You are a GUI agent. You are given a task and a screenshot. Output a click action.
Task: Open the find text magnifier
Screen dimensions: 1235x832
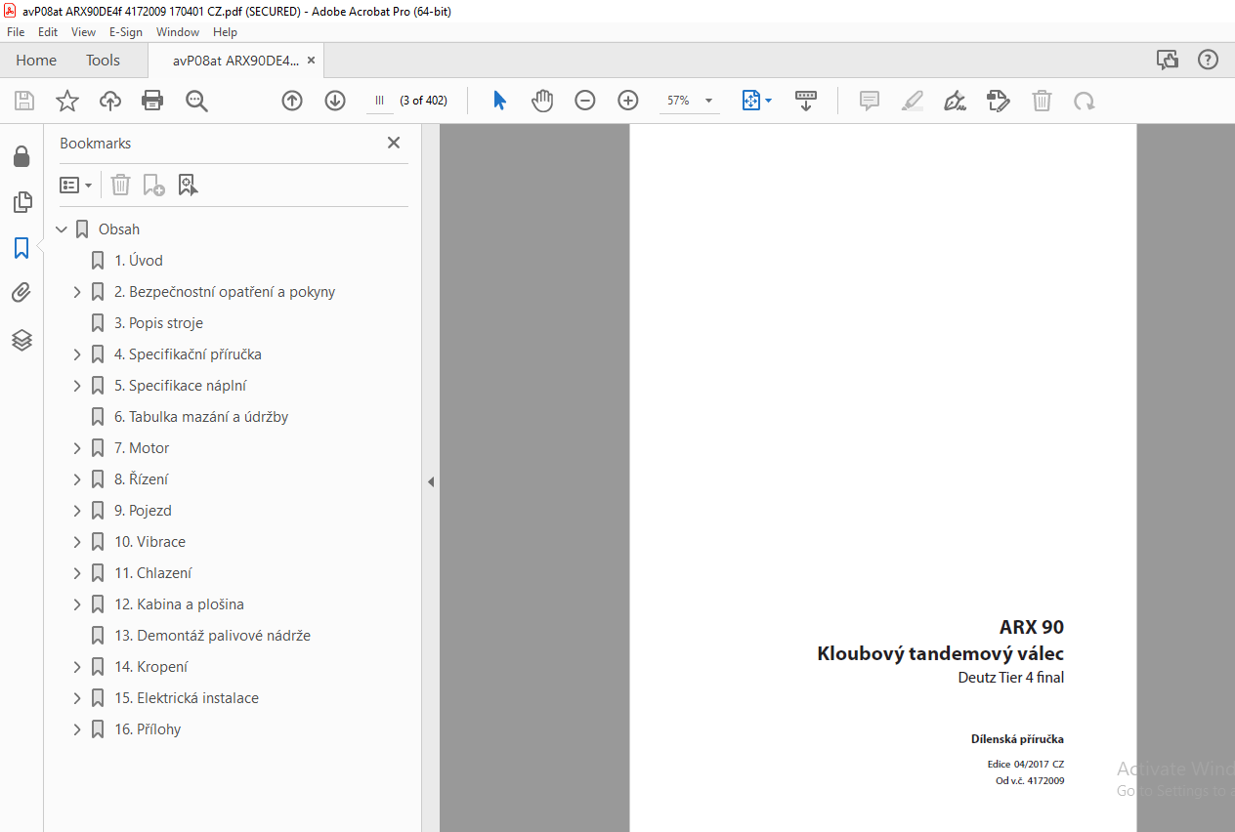(x=196, y=101)
